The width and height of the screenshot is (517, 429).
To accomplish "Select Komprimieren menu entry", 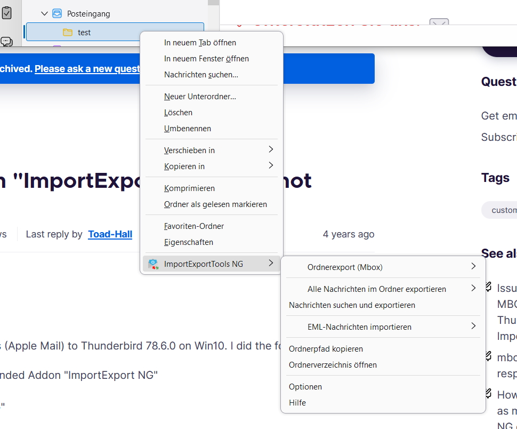I will point(212,188).
